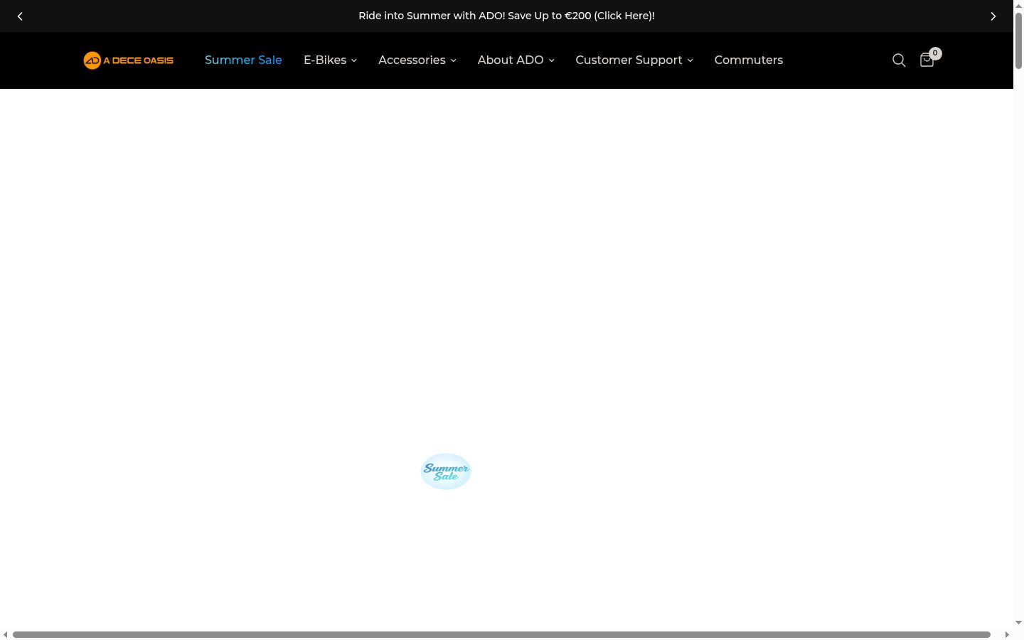Click the scroll left arrow of horizontal scrollbar
Screen dimensions: 1024x640
tap(6, 634)
